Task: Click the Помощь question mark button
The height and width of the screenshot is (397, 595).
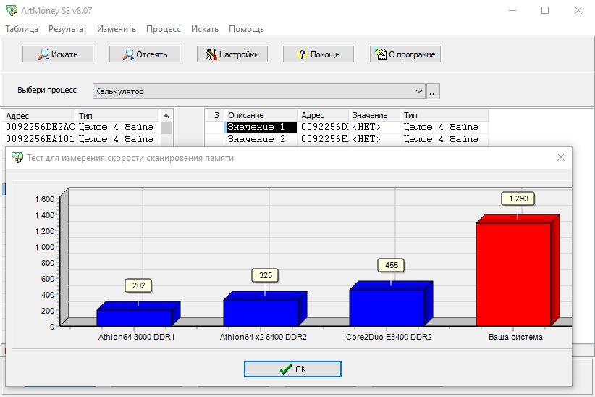Action: tap(318, 54)
